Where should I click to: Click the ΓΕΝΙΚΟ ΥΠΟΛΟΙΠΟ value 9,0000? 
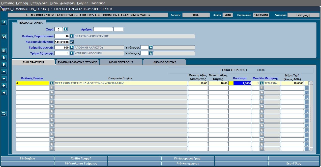pyautogui.click(x=261, y=70)
